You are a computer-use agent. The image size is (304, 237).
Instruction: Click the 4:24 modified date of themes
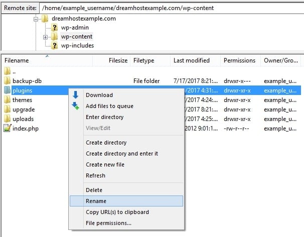(x=201, y=100)
